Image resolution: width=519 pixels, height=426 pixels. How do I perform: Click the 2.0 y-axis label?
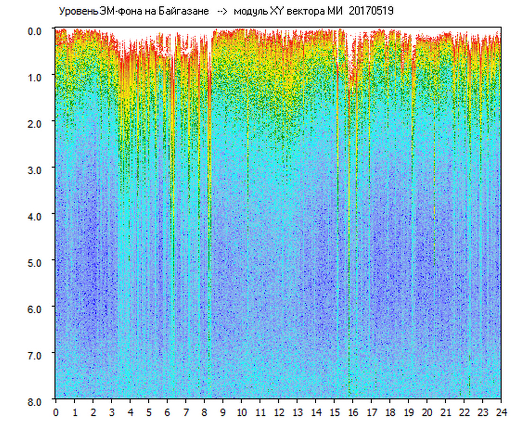pyautogui.click(x=36, y=123)
